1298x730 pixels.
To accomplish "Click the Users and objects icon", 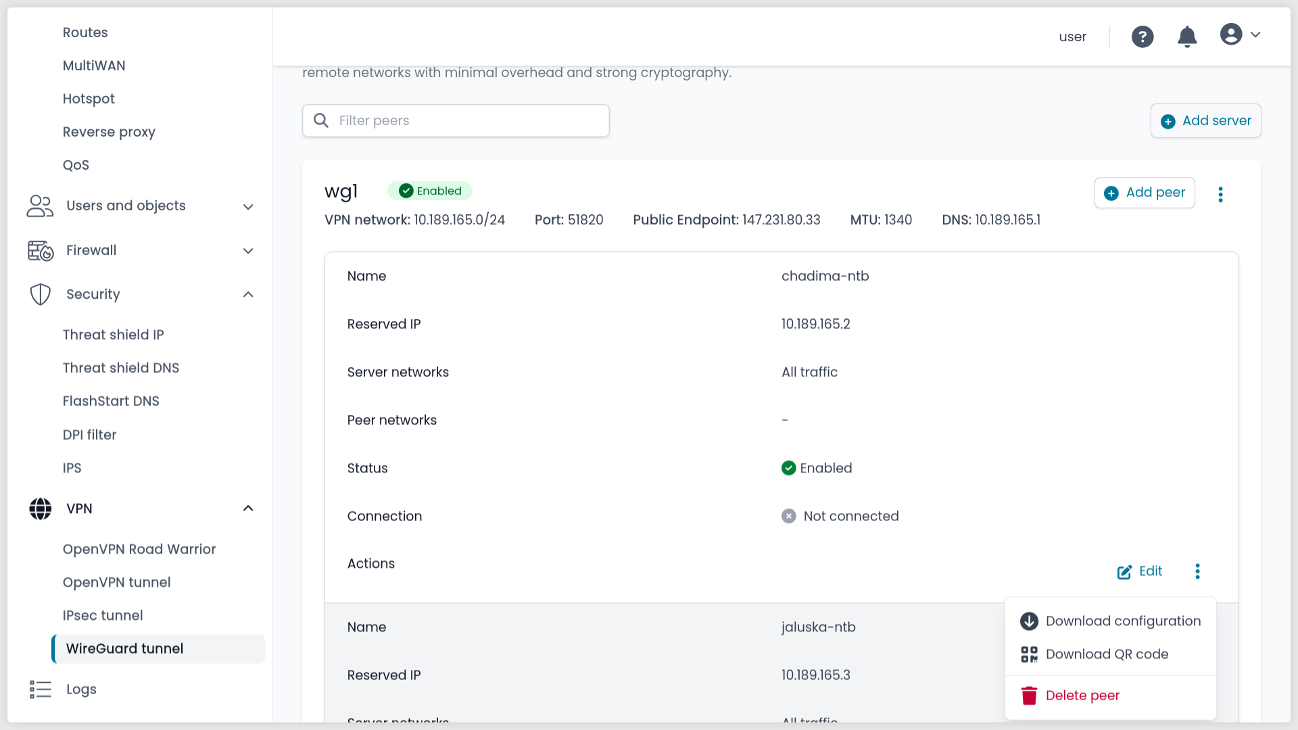I will [x=41, y=206].
